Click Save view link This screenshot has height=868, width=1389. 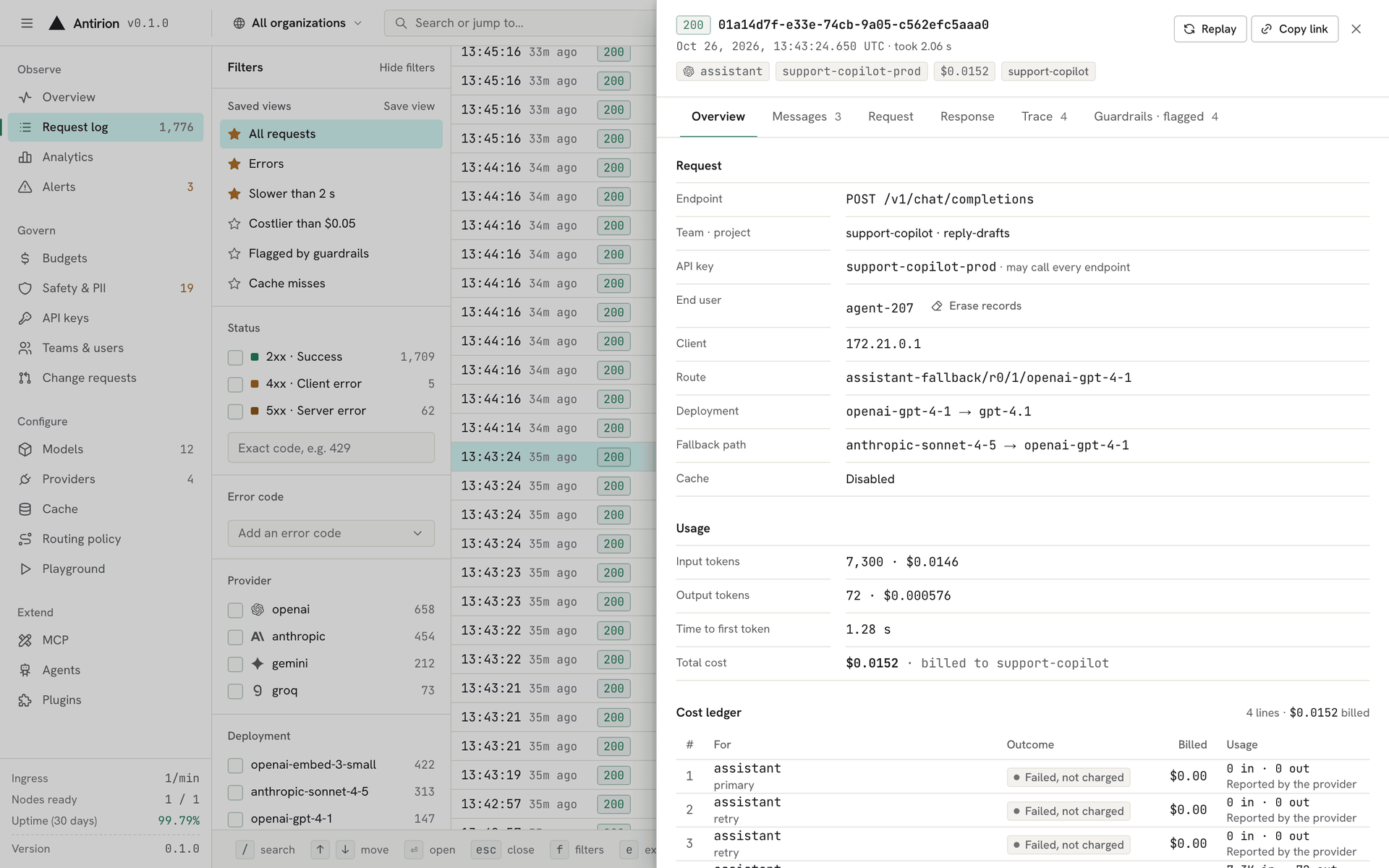tap(409, 106)
